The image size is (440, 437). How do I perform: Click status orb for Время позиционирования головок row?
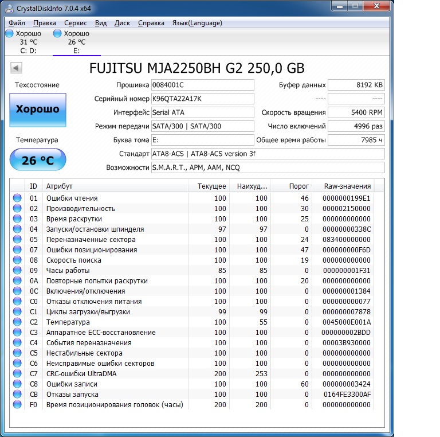pyautogui.click(x=17, y=404)
